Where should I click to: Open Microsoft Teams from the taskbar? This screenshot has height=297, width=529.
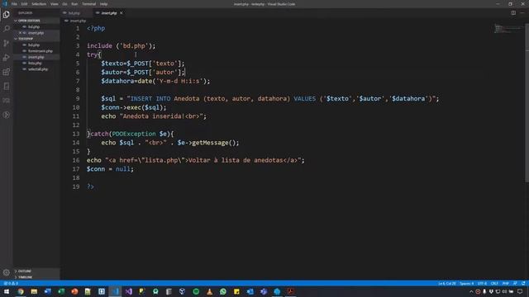(264, 291)
